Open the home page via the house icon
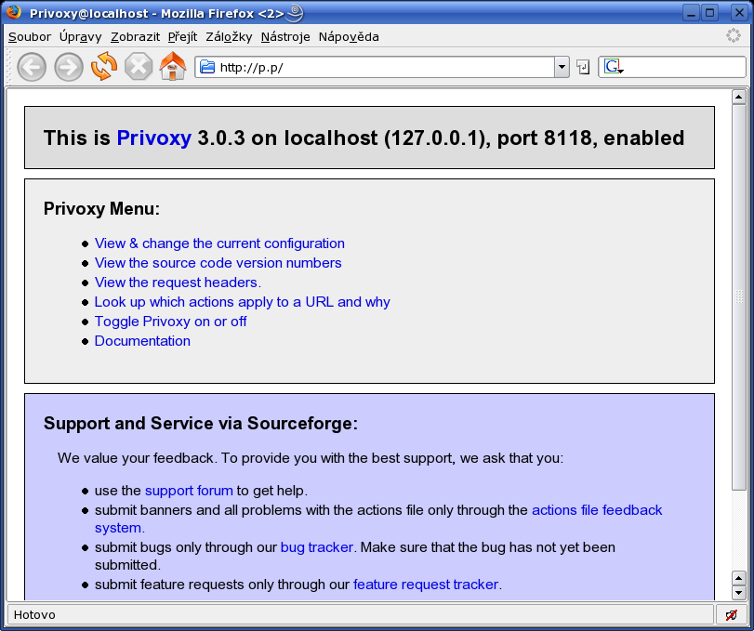 pyautogui.click(x=173, y=66)
